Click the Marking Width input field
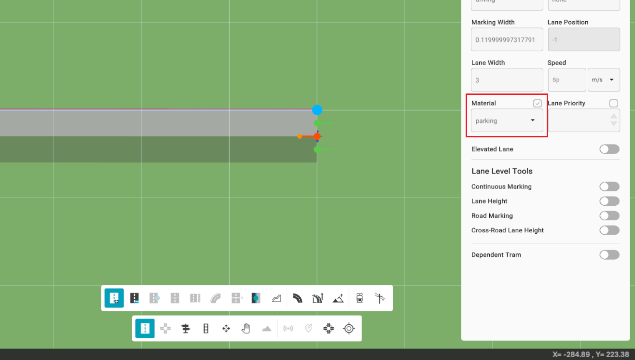 pos(507,40)
